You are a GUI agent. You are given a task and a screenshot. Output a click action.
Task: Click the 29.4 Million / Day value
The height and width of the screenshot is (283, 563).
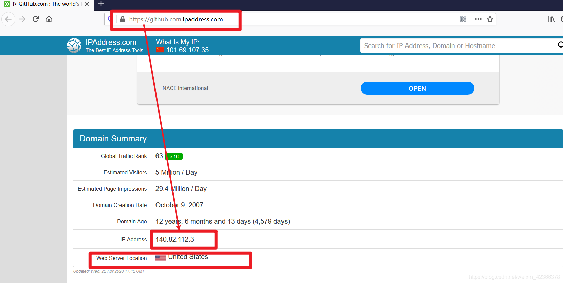tap(181, 189)
